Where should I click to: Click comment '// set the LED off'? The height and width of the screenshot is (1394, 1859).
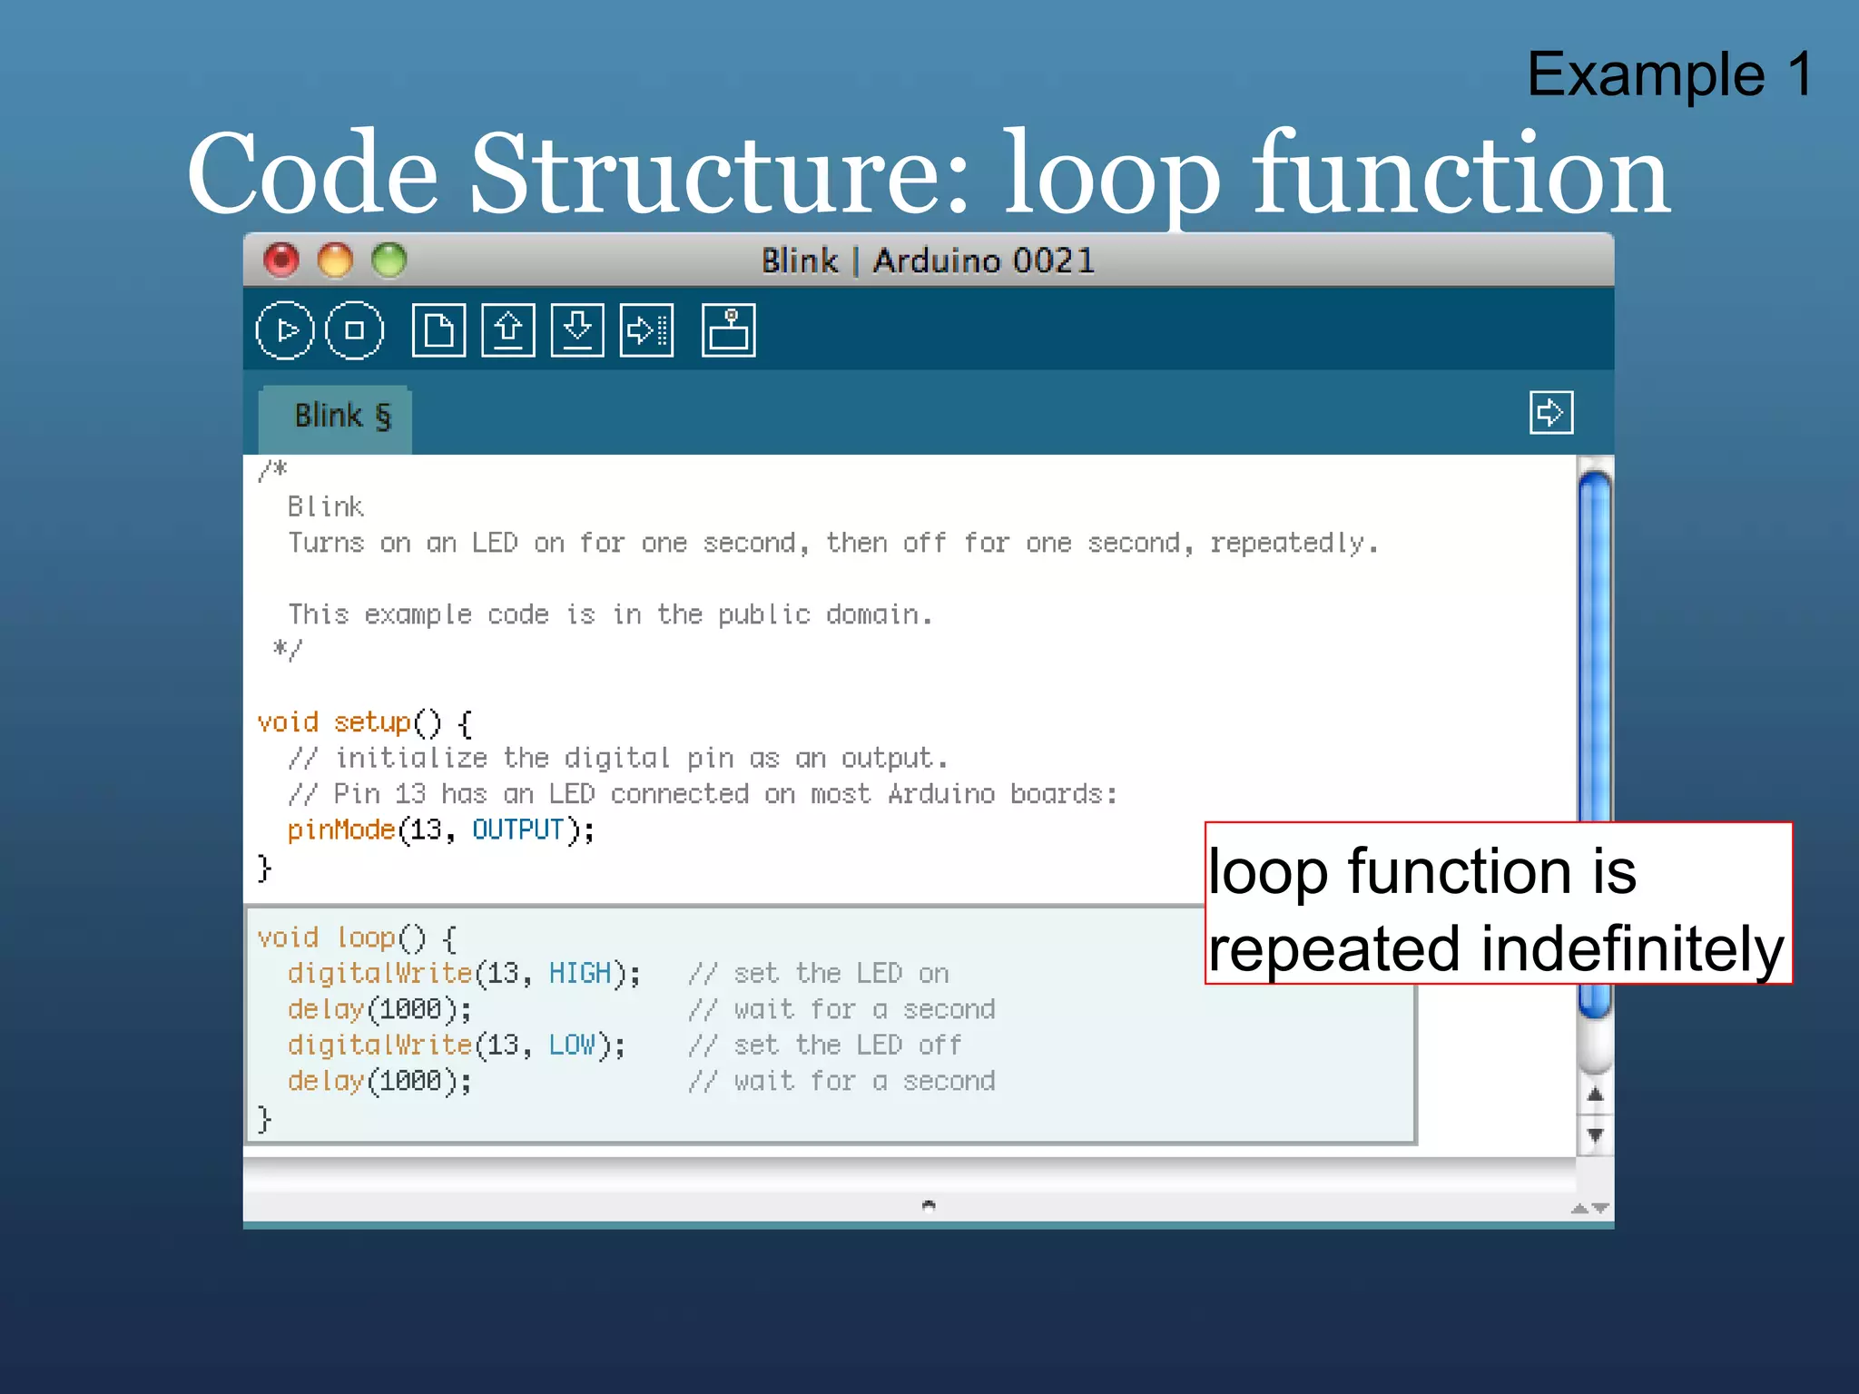tap(825, 1045)
